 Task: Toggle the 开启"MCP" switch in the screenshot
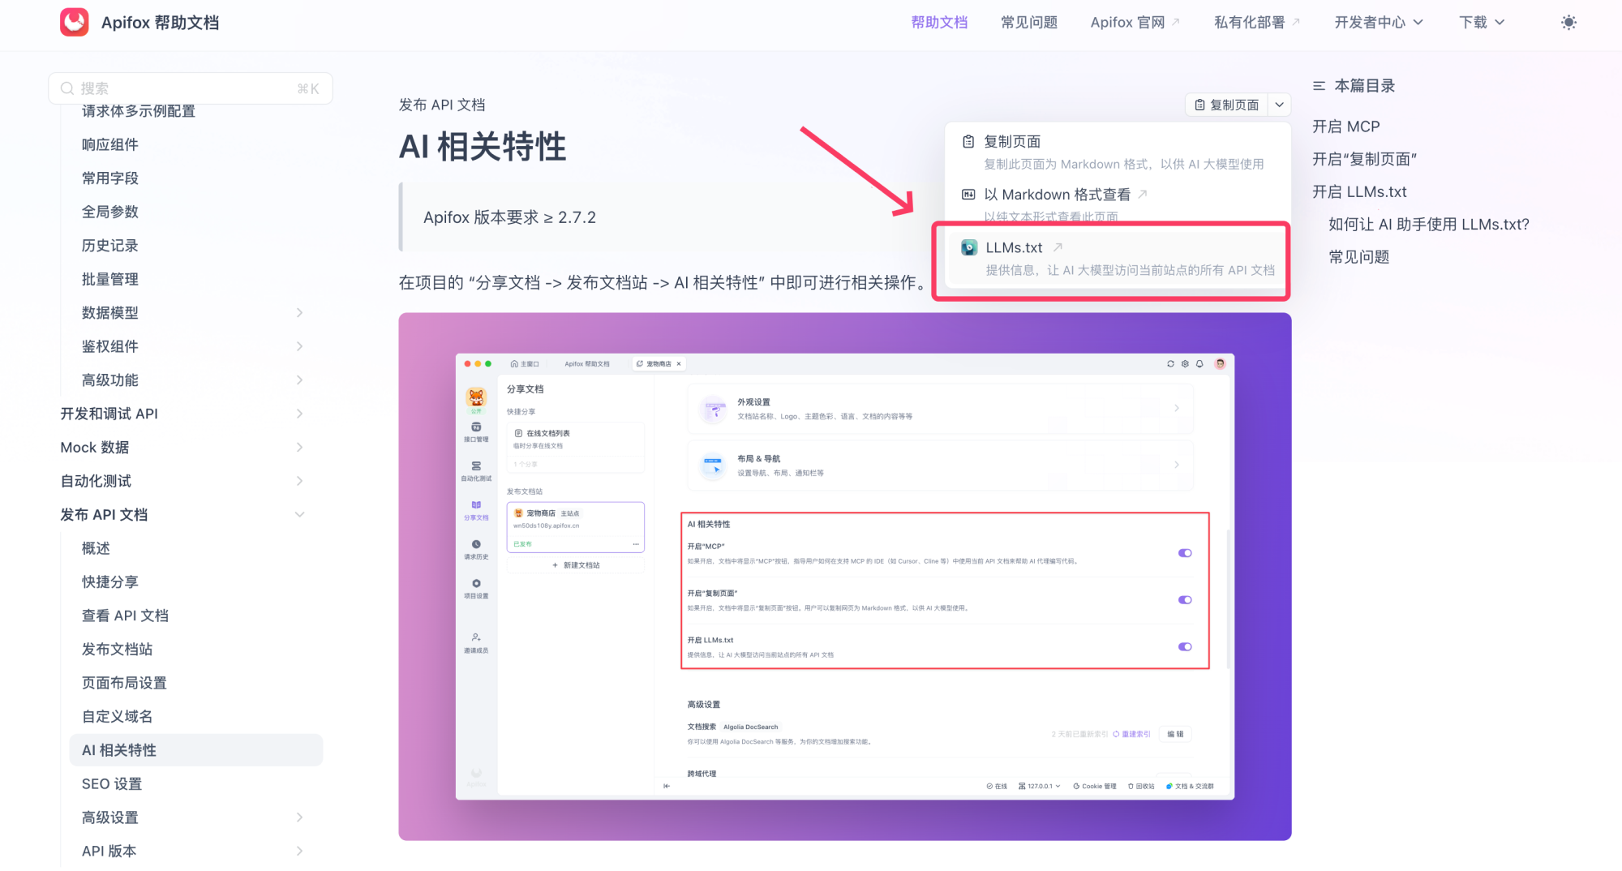click(1185, 553)
